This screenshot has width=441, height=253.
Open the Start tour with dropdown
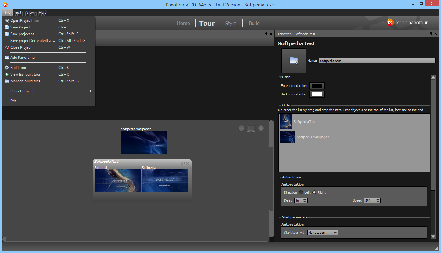323,233
